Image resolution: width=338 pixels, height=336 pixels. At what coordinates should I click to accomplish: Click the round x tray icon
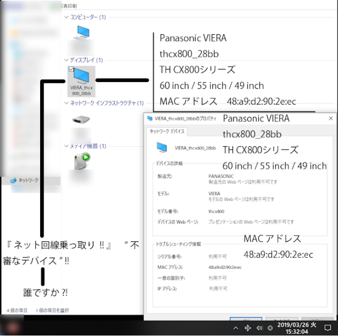(270, 328)
